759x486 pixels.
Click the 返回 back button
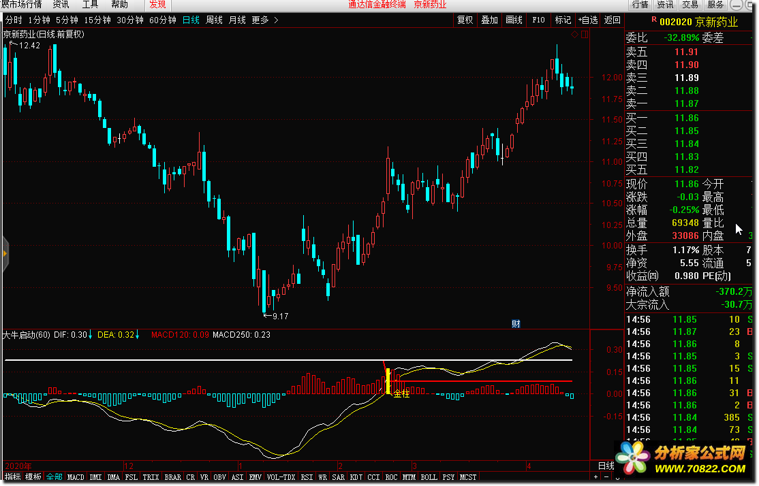[613, 20]
